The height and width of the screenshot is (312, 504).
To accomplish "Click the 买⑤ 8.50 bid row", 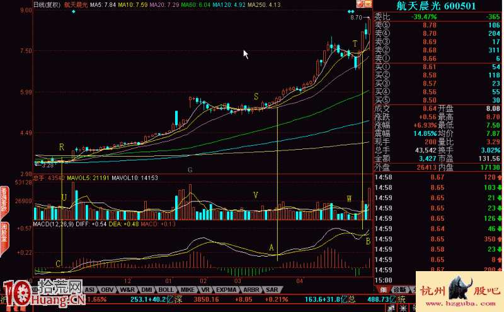I will [437, 100].
